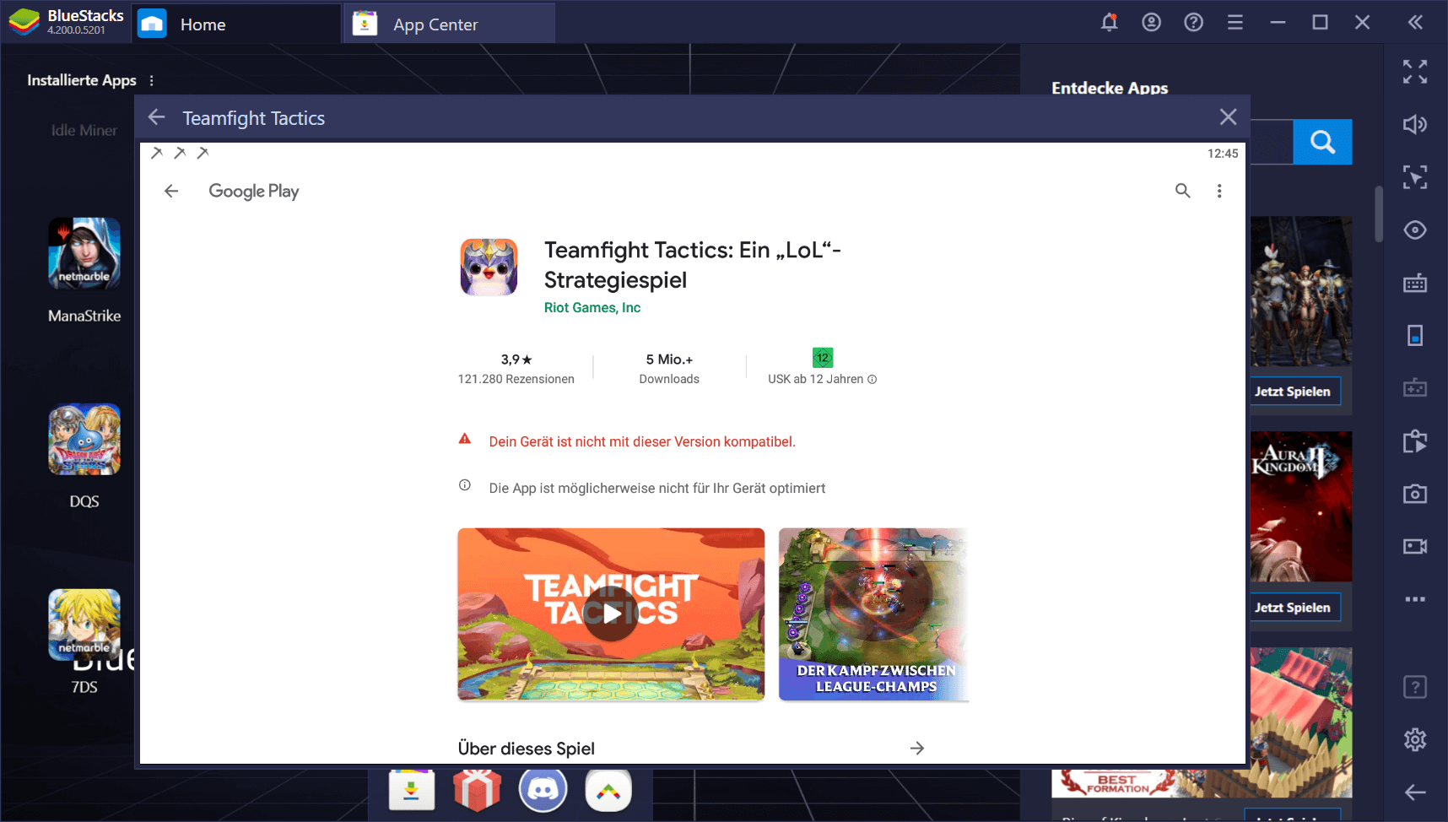Open Google Play three-dot overflow menu
1448x822 pixels.
point(1219,191)
